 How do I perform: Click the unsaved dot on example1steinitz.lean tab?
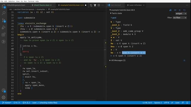point(86,5)
